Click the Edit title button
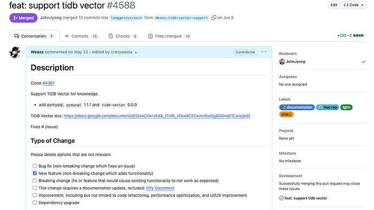Viewport: 374px width, 210px height. click(x=334, y=5)
